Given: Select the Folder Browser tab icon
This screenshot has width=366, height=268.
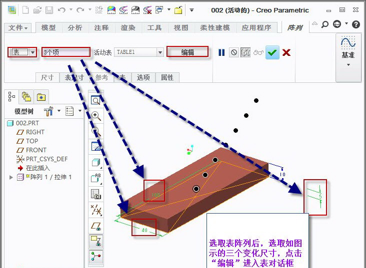Looking at the screenshot, I should tap(26, 96).
